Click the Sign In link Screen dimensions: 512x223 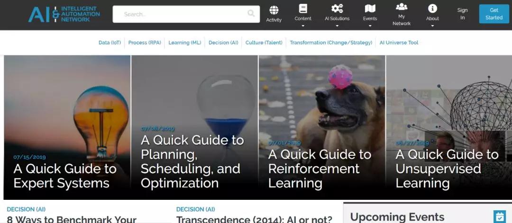pos(462,14)
